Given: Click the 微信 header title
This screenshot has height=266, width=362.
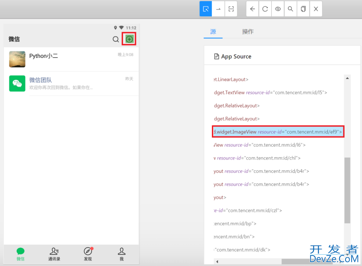Looking at the screenshot, I should [14, 39].
